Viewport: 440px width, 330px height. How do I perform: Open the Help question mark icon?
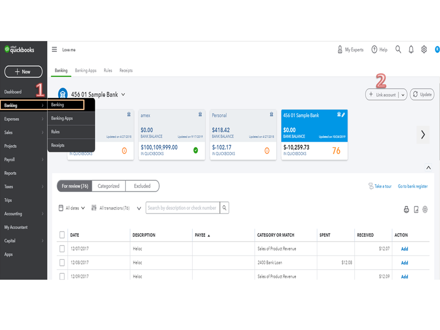(x=374, y=49)
